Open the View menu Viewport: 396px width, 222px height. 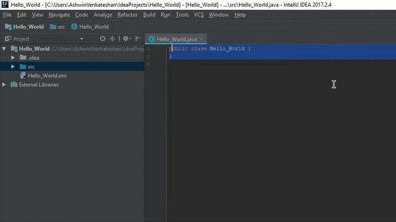37,15
